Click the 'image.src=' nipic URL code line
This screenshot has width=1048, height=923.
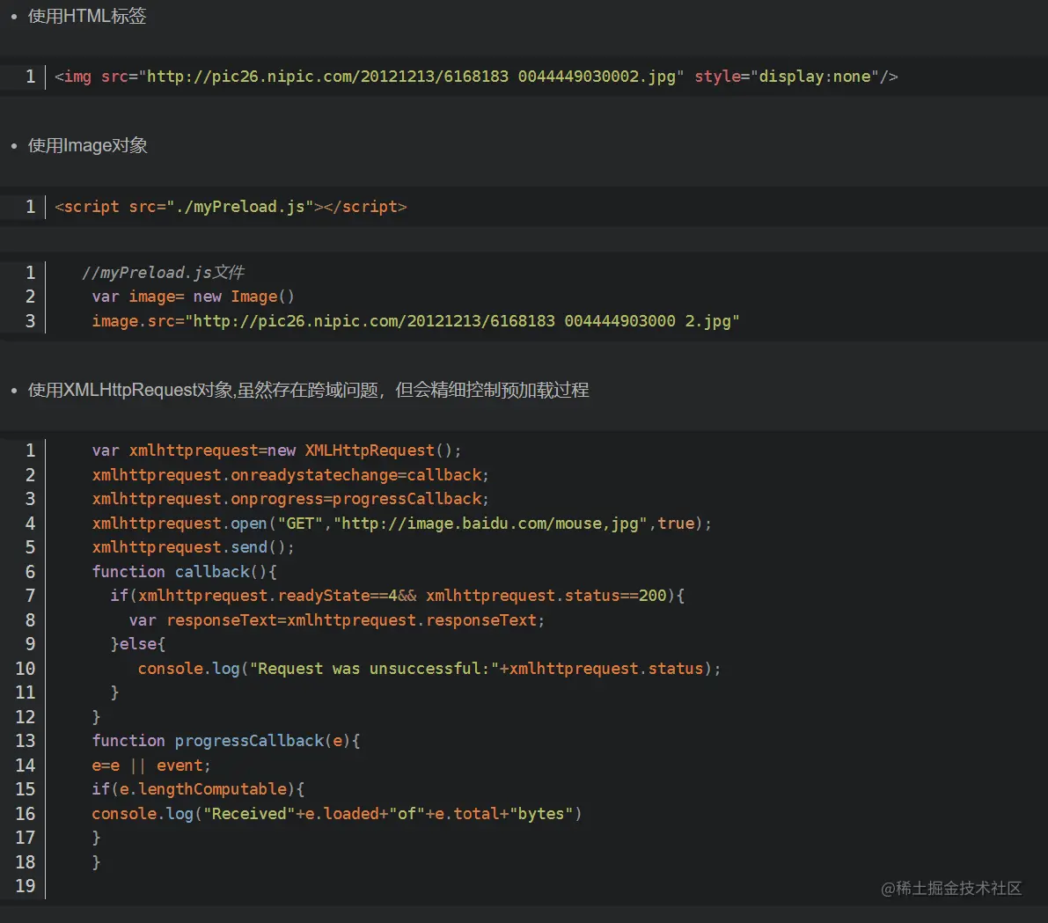415,321
